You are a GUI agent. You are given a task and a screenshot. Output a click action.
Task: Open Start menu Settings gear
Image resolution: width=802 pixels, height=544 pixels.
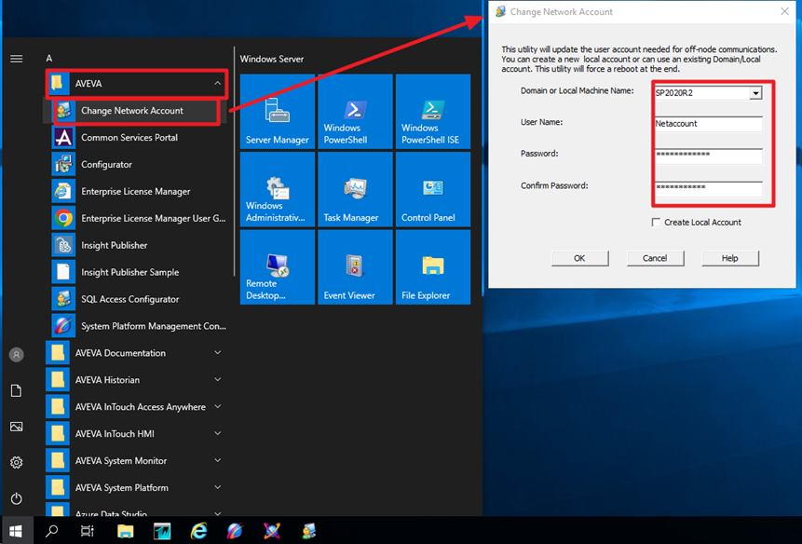(x=17, y=463)
